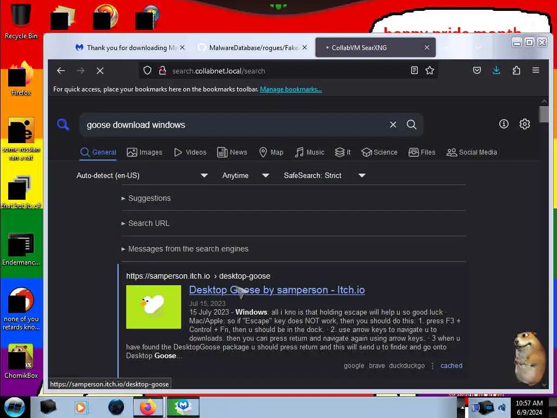557x418 pixels.
Task: Open the Malwarebytes installer taskbar item
Action: pos(183,407)
